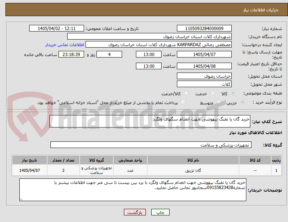Click the شهرداری کلات buyer name field

tap(149, 36)
